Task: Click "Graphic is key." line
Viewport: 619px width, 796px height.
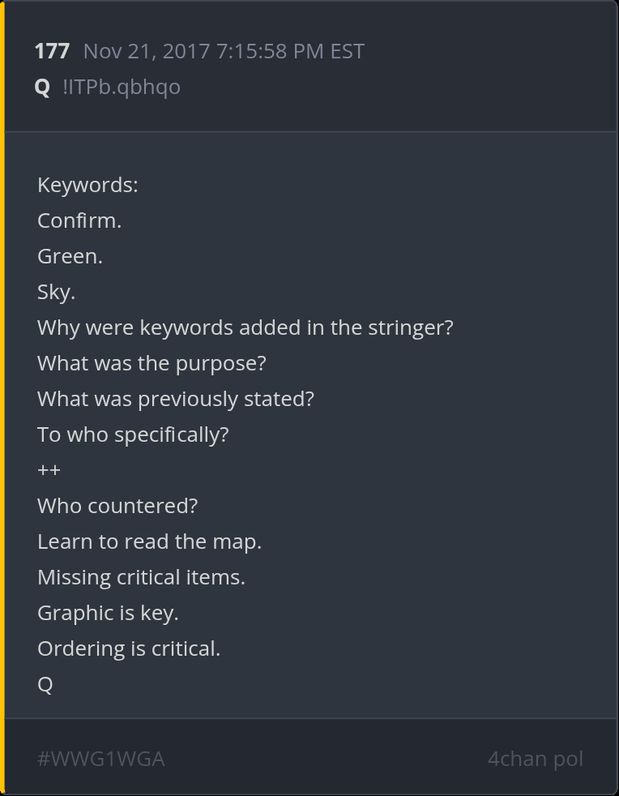Action: (x=108, y=613)
